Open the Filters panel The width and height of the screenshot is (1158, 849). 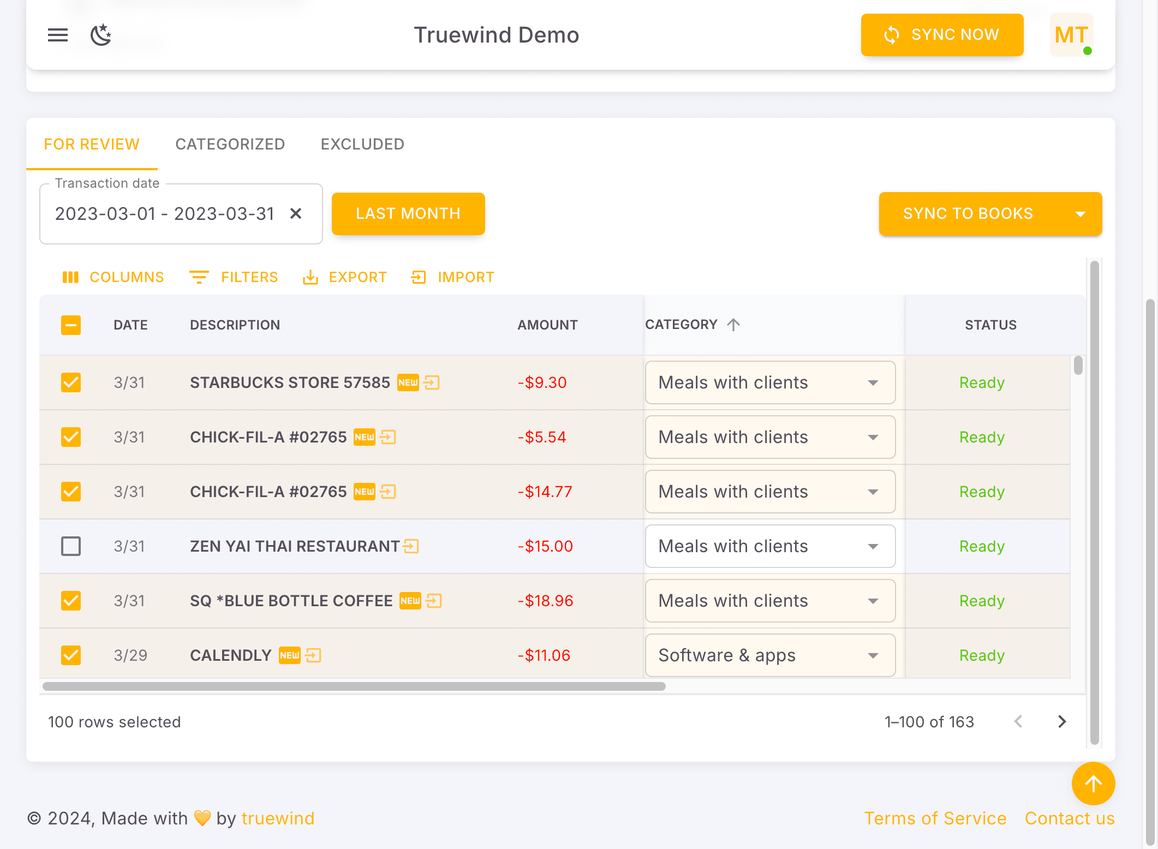tap(234, 277)
